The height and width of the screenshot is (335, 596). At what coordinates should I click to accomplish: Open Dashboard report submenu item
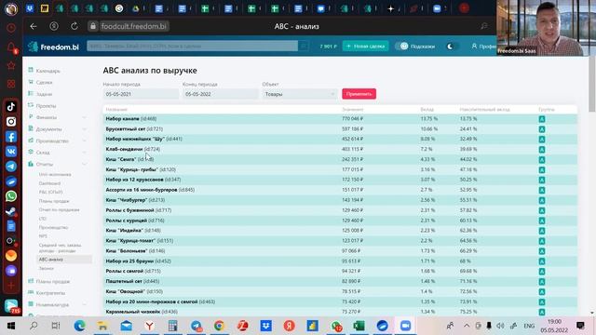[49, 183]
